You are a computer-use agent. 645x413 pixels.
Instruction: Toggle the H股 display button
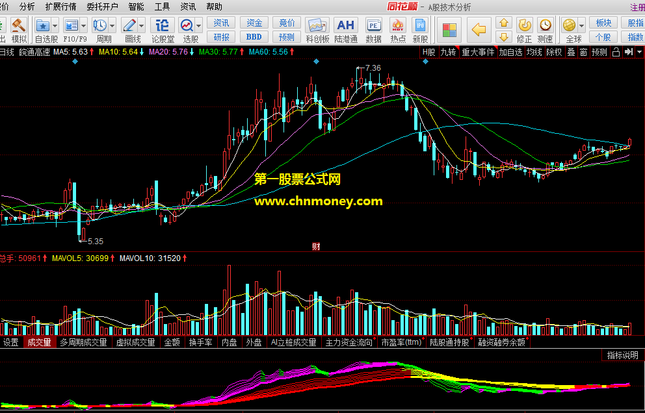(x=428, y=52)
